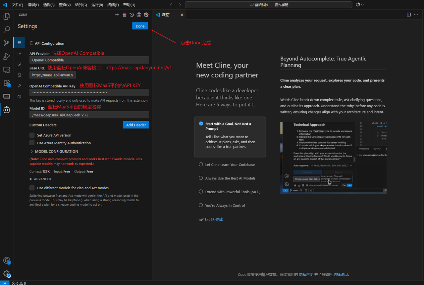Focus the Base URL input field
The image size is (424, 285).
[x=53, y=75]
